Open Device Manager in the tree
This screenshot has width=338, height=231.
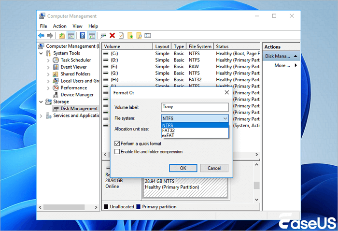coord(77,95)
